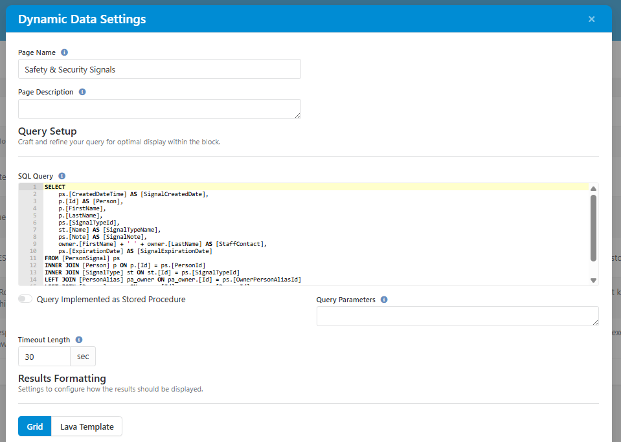621x442 pixels.
Task: Click the Query Parameters resize handle
Action: coord(595,322)
